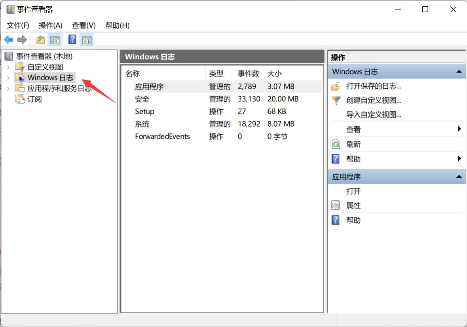Toggle the Action pane via its toolbar icon
This screenshot has width=467, height=327.
[x=86, y=39]
